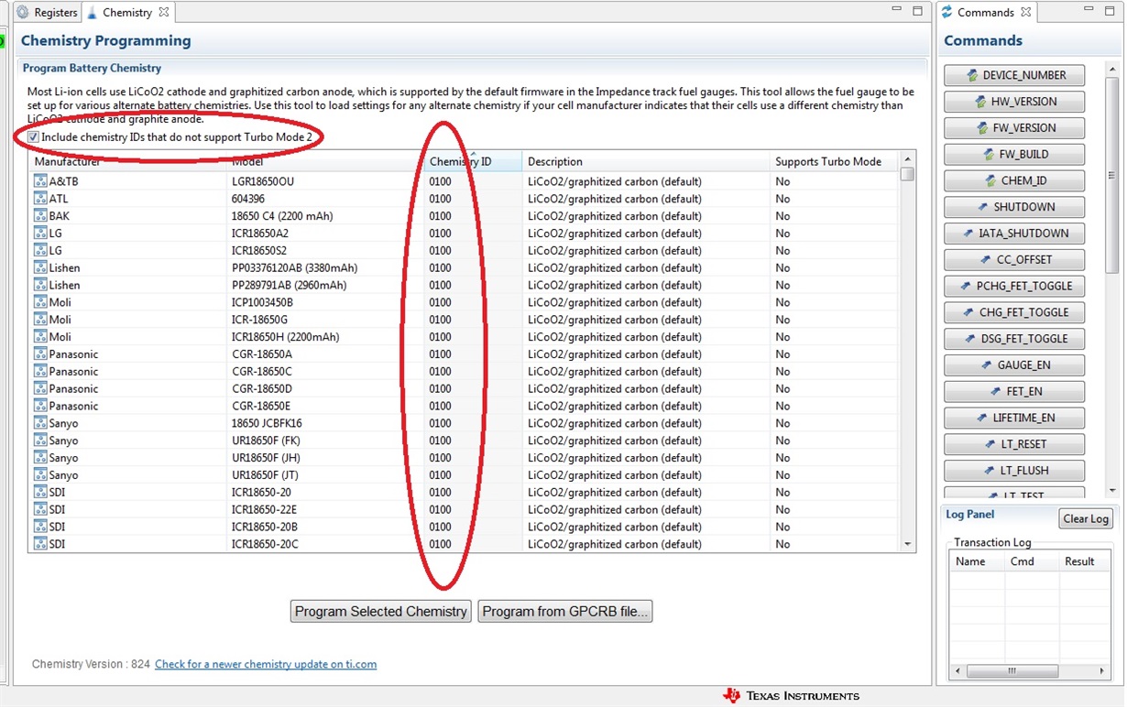Select model CGR-18650D row
Image resolution: width=1127 pixels, height=707 pixels.
(262, 388)
